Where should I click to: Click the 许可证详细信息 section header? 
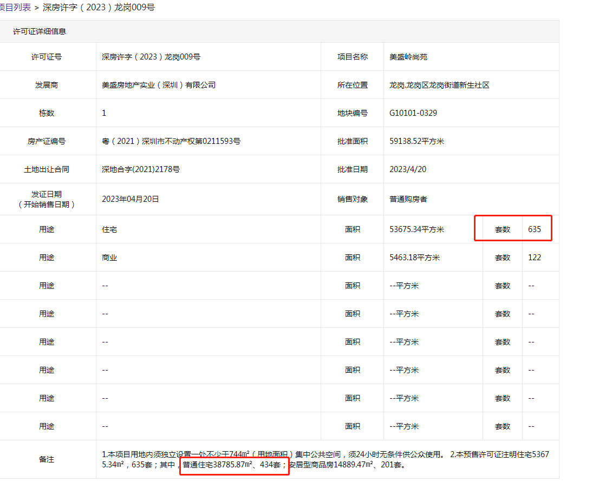pyautogui.click(x=40, y=31)
